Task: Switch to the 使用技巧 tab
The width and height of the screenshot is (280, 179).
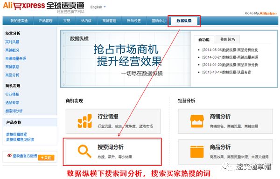Action: pyautogui.click(x=228, y=40)
